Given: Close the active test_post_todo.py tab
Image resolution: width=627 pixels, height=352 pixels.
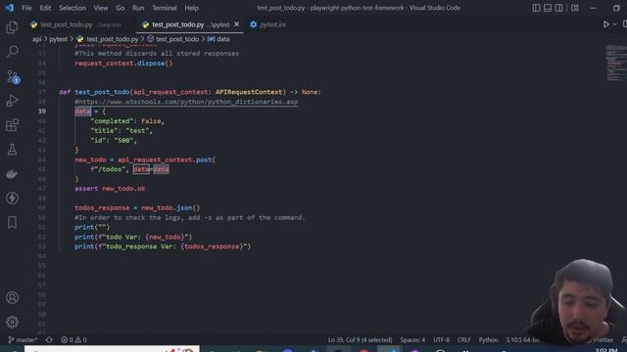Looking at the screenshot, I should [236, 24].
